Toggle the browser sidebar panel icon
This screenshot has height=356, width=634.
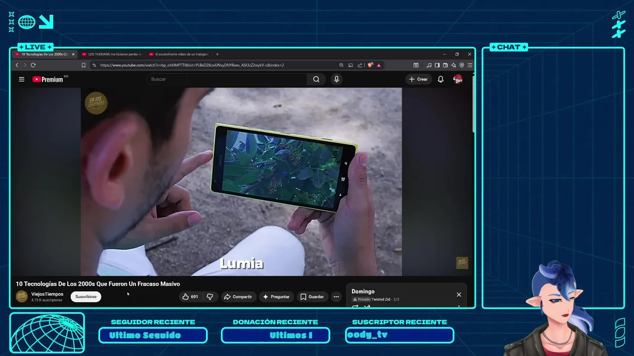point(437,65)
